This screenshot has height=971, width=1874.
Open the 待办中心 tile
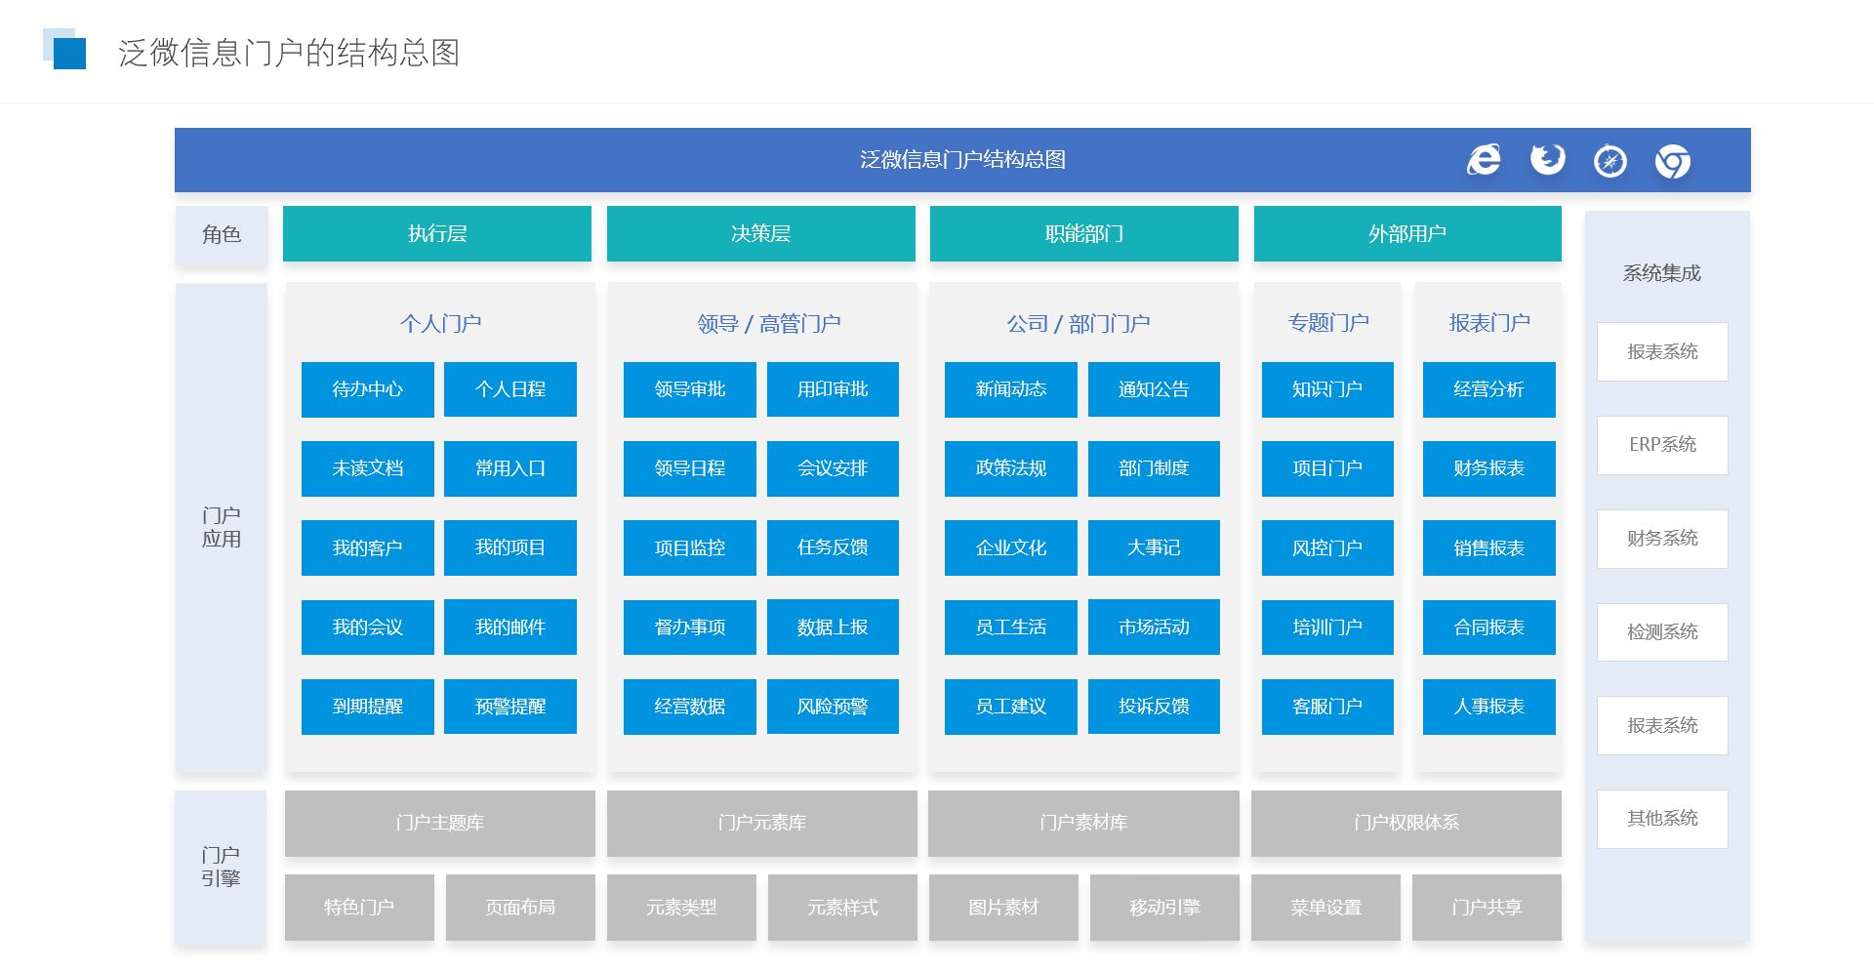point(367,389)
